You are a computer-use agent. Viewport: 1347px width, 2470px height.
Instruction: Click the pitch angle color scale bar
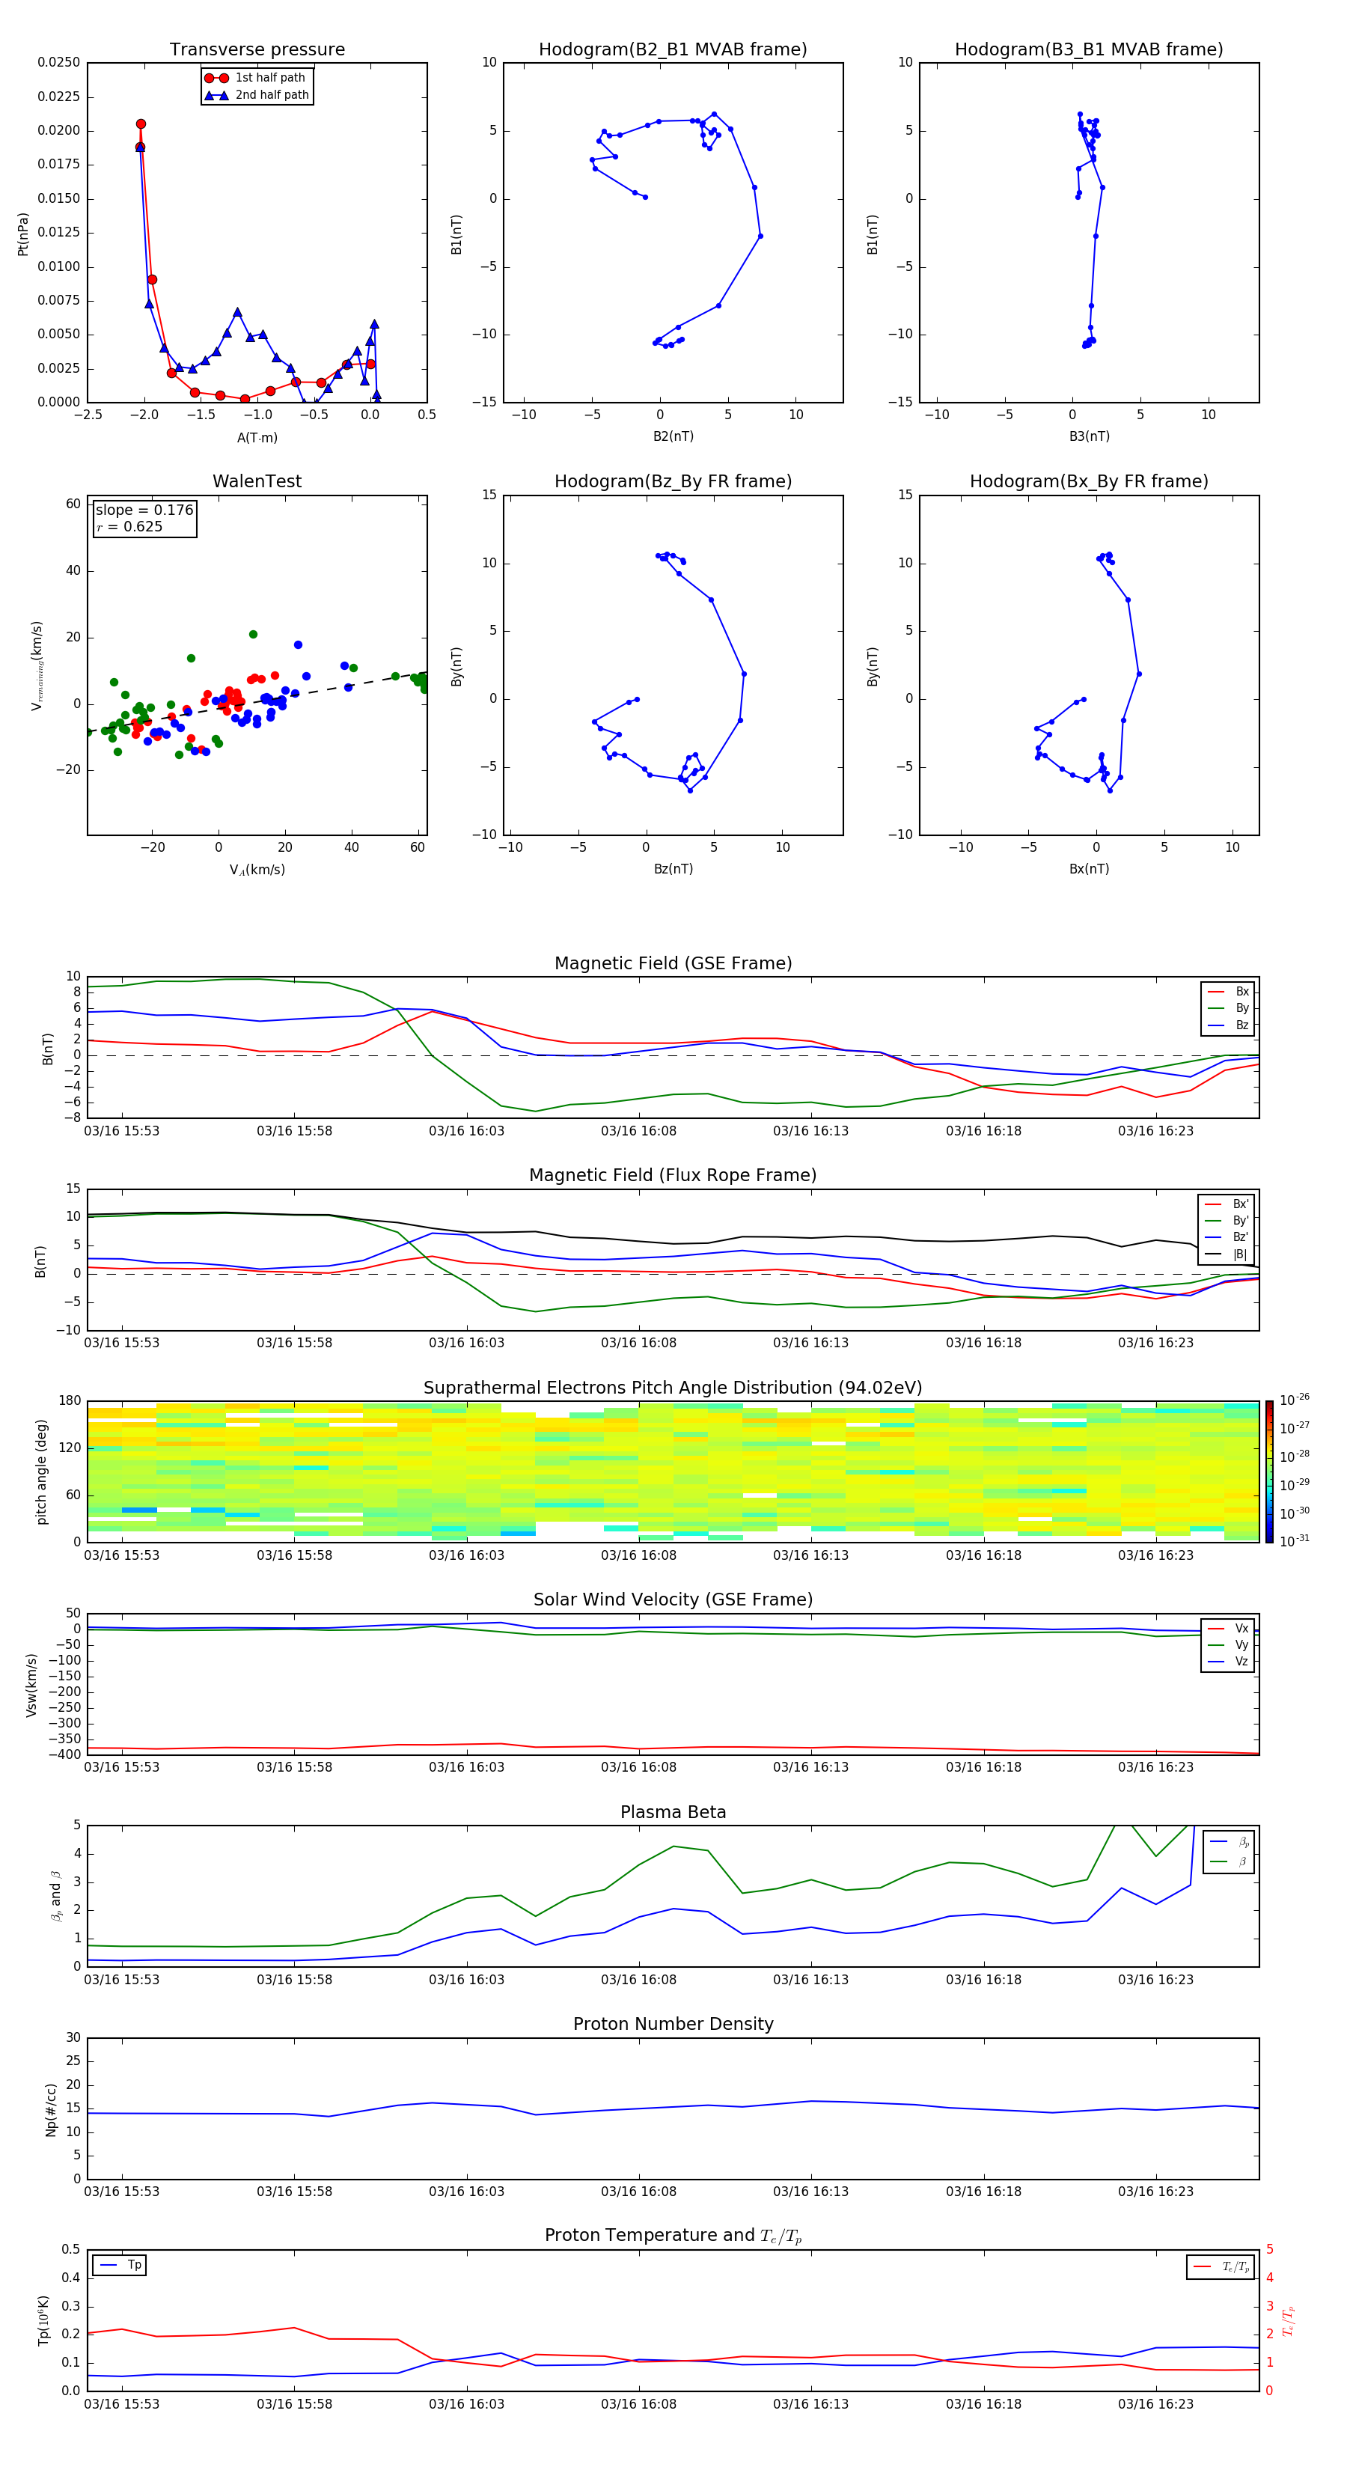click(x=1268, y=1472)
